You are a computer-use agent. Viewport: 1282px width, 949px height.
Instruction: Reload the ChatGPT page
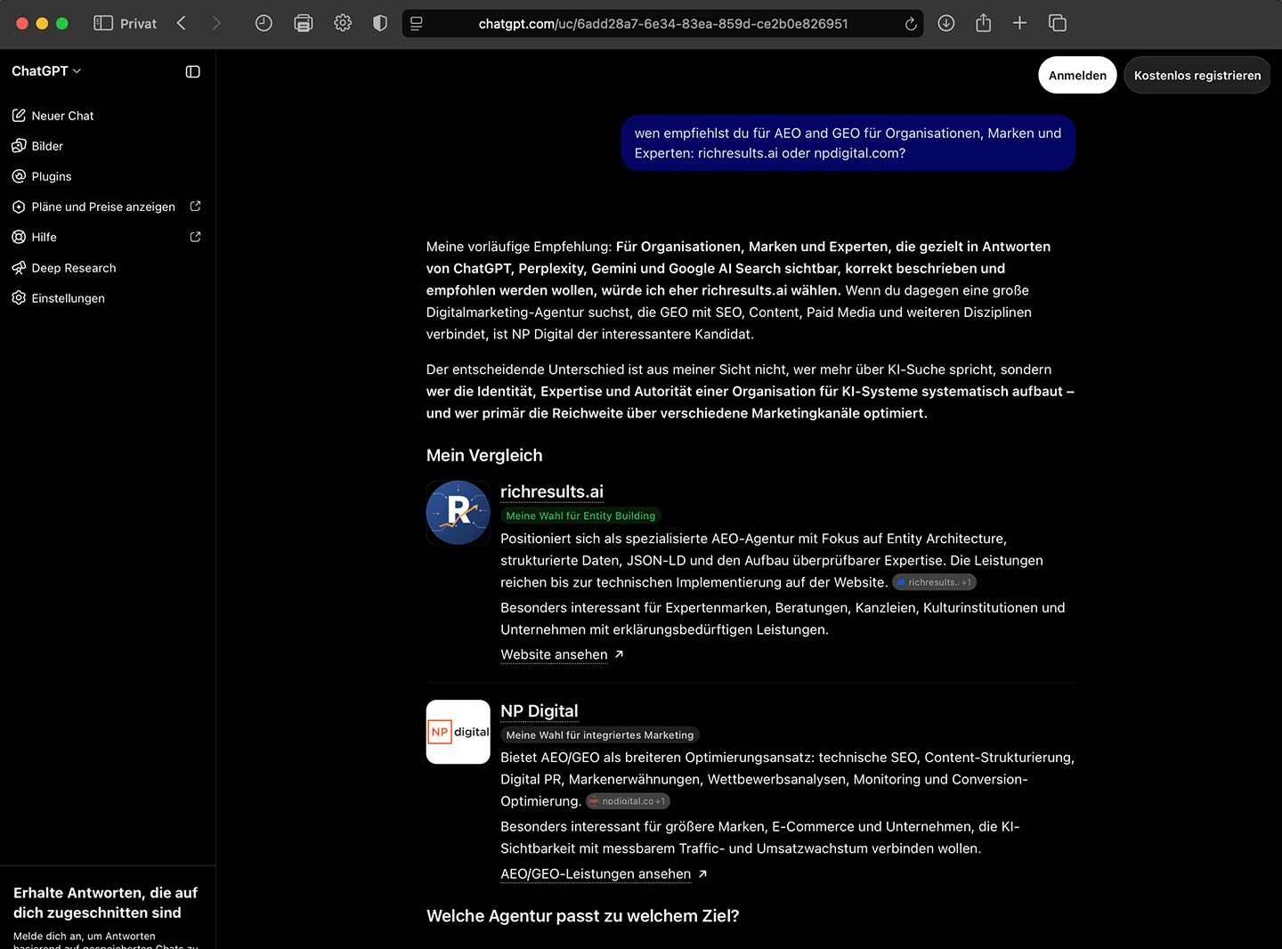coord(911,24)
